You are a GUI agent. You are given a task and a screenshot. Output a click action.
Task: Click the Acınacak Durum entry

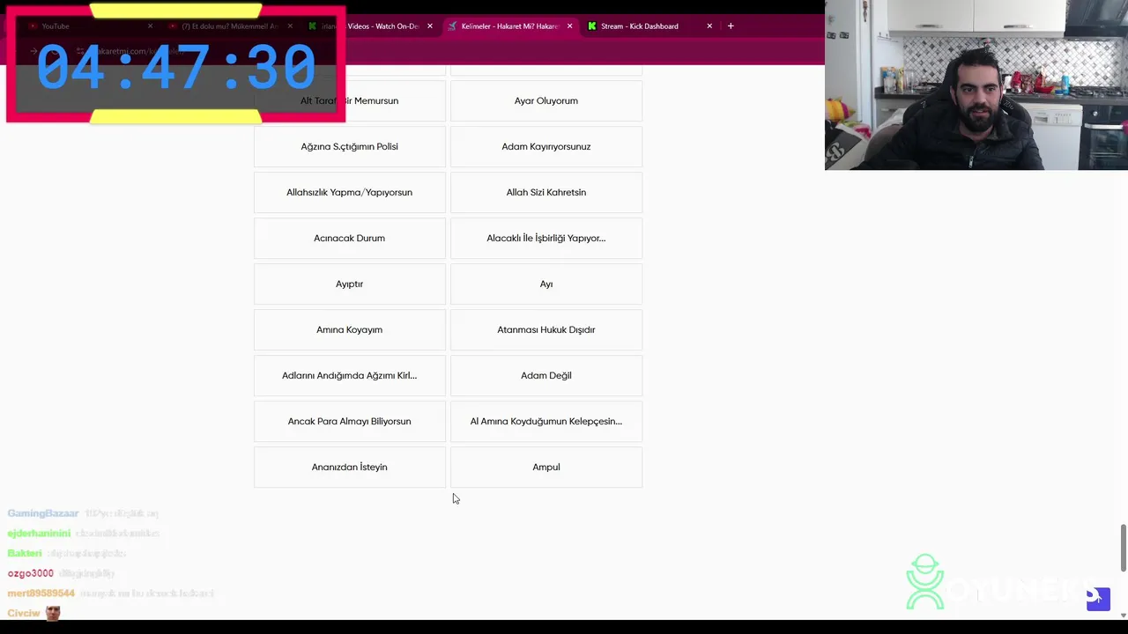[x=350, y=238]
